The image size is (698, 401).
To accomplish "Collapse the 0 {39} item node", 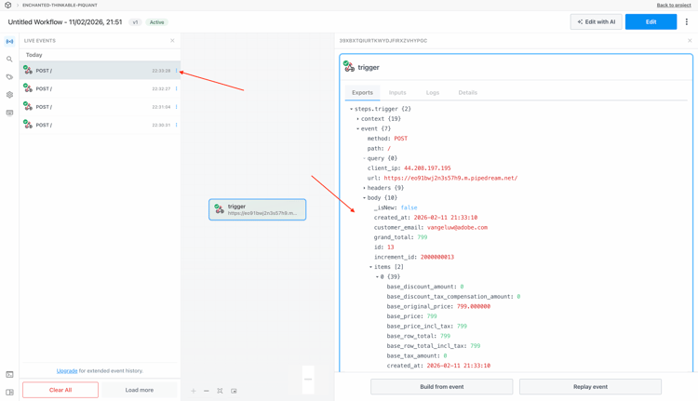I will coord(377,277).
